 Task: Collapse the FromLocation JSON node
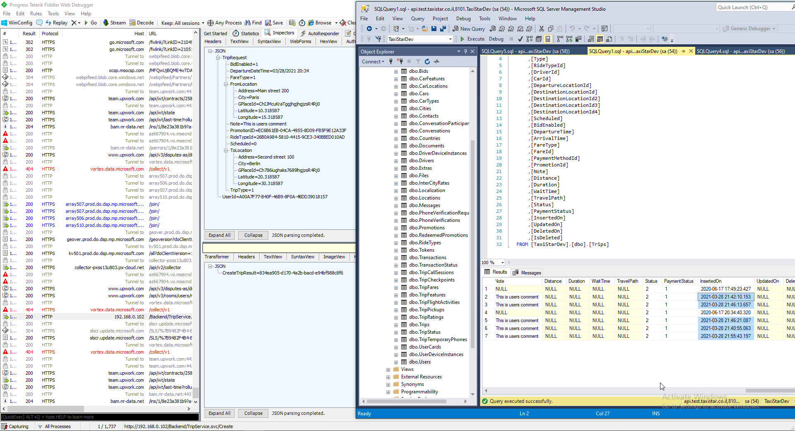(x=226, y=84)
